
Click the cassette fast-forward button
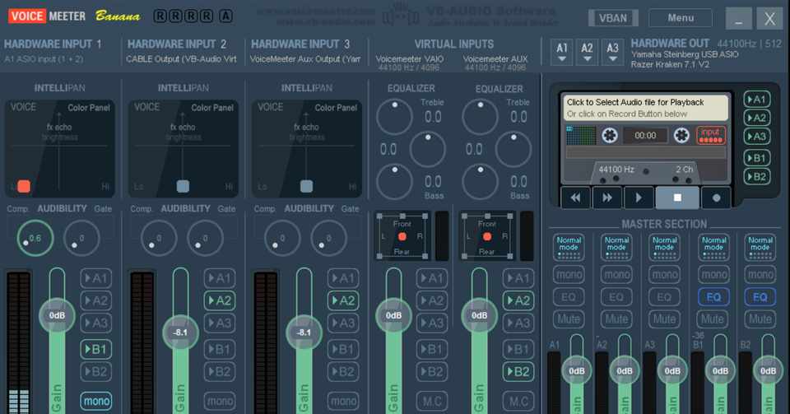(x=607, y=198)
